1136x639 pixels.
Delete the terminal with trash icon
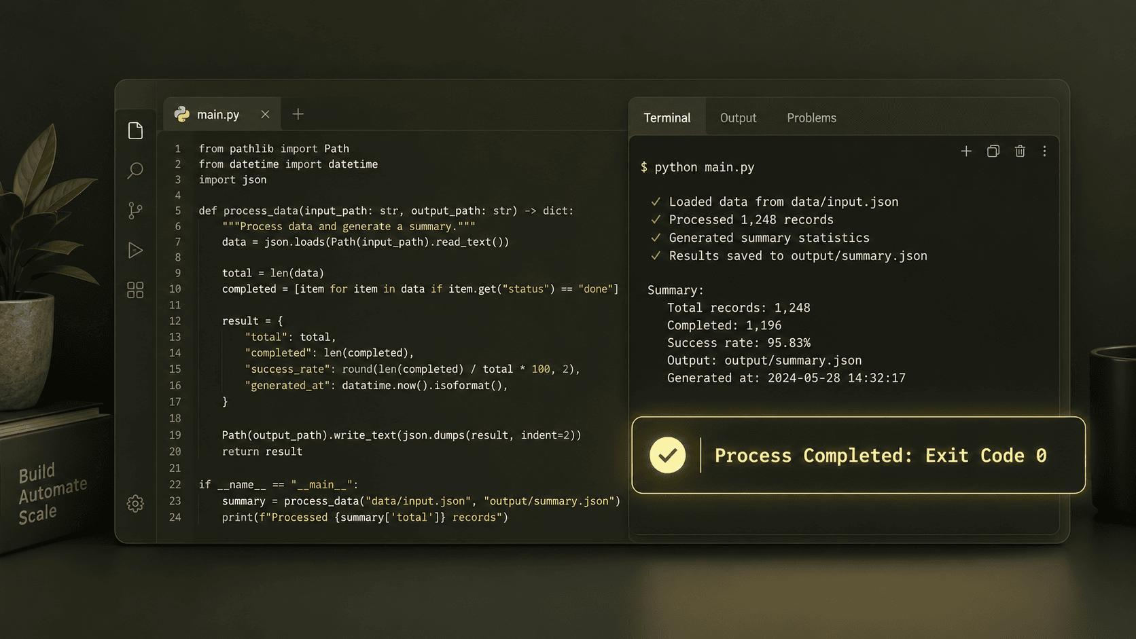click(1020, 151)
